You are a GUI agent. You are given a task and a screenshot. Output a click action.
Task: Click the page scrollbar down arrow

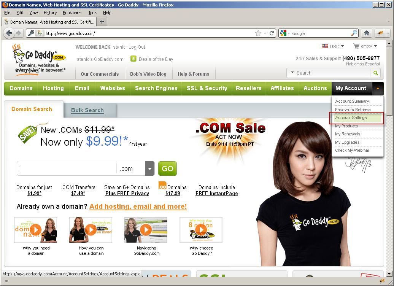click(389, 274)
